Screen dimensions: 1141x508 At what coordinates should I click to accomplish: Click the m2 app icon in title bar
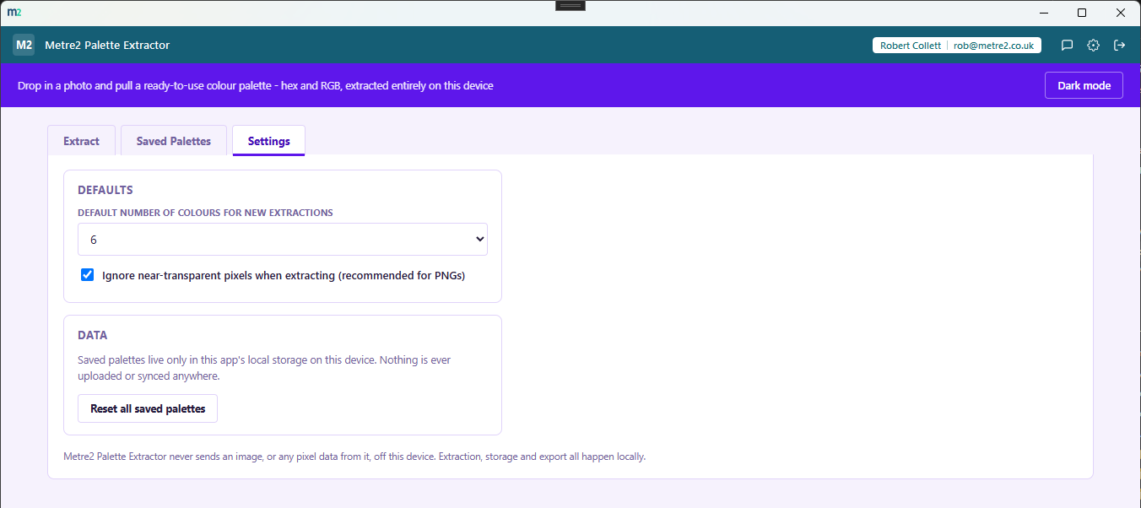(x=14, y=12)
